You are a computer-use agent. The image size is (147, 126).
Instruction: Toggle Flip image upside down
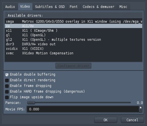click(7, 97)
